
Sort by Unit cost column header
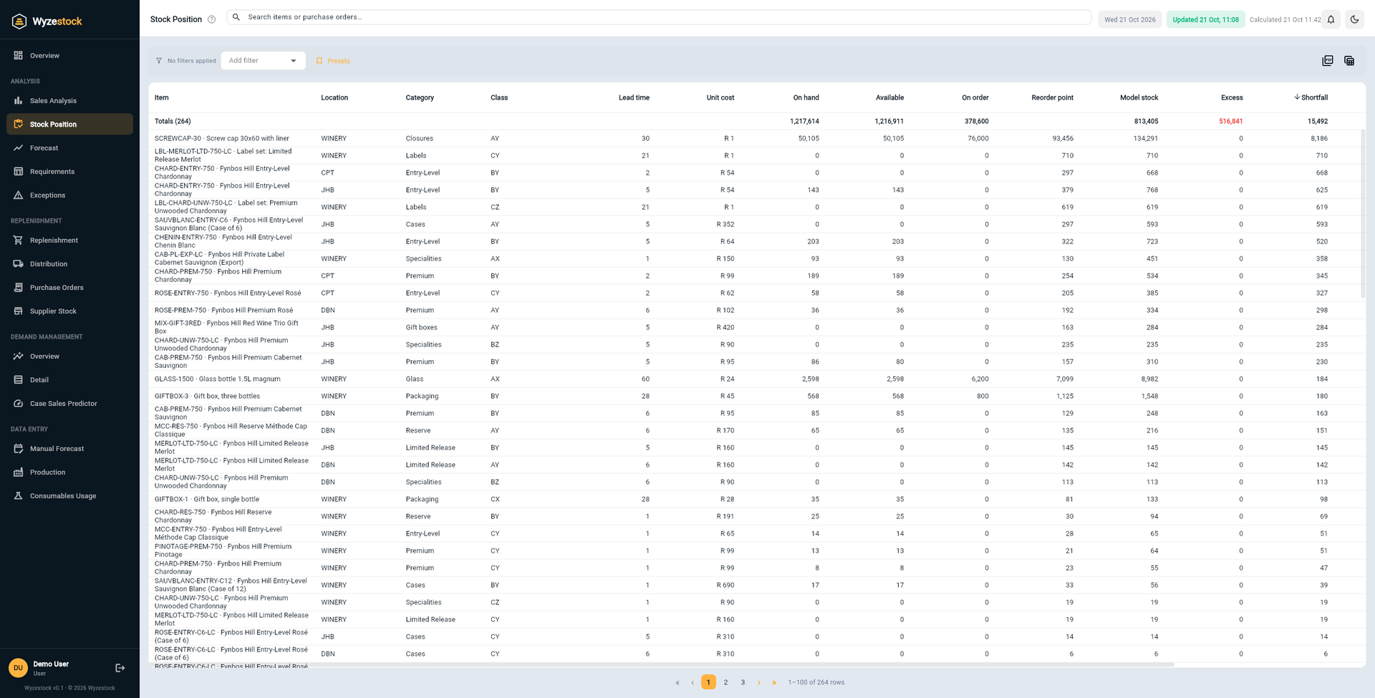720,97
